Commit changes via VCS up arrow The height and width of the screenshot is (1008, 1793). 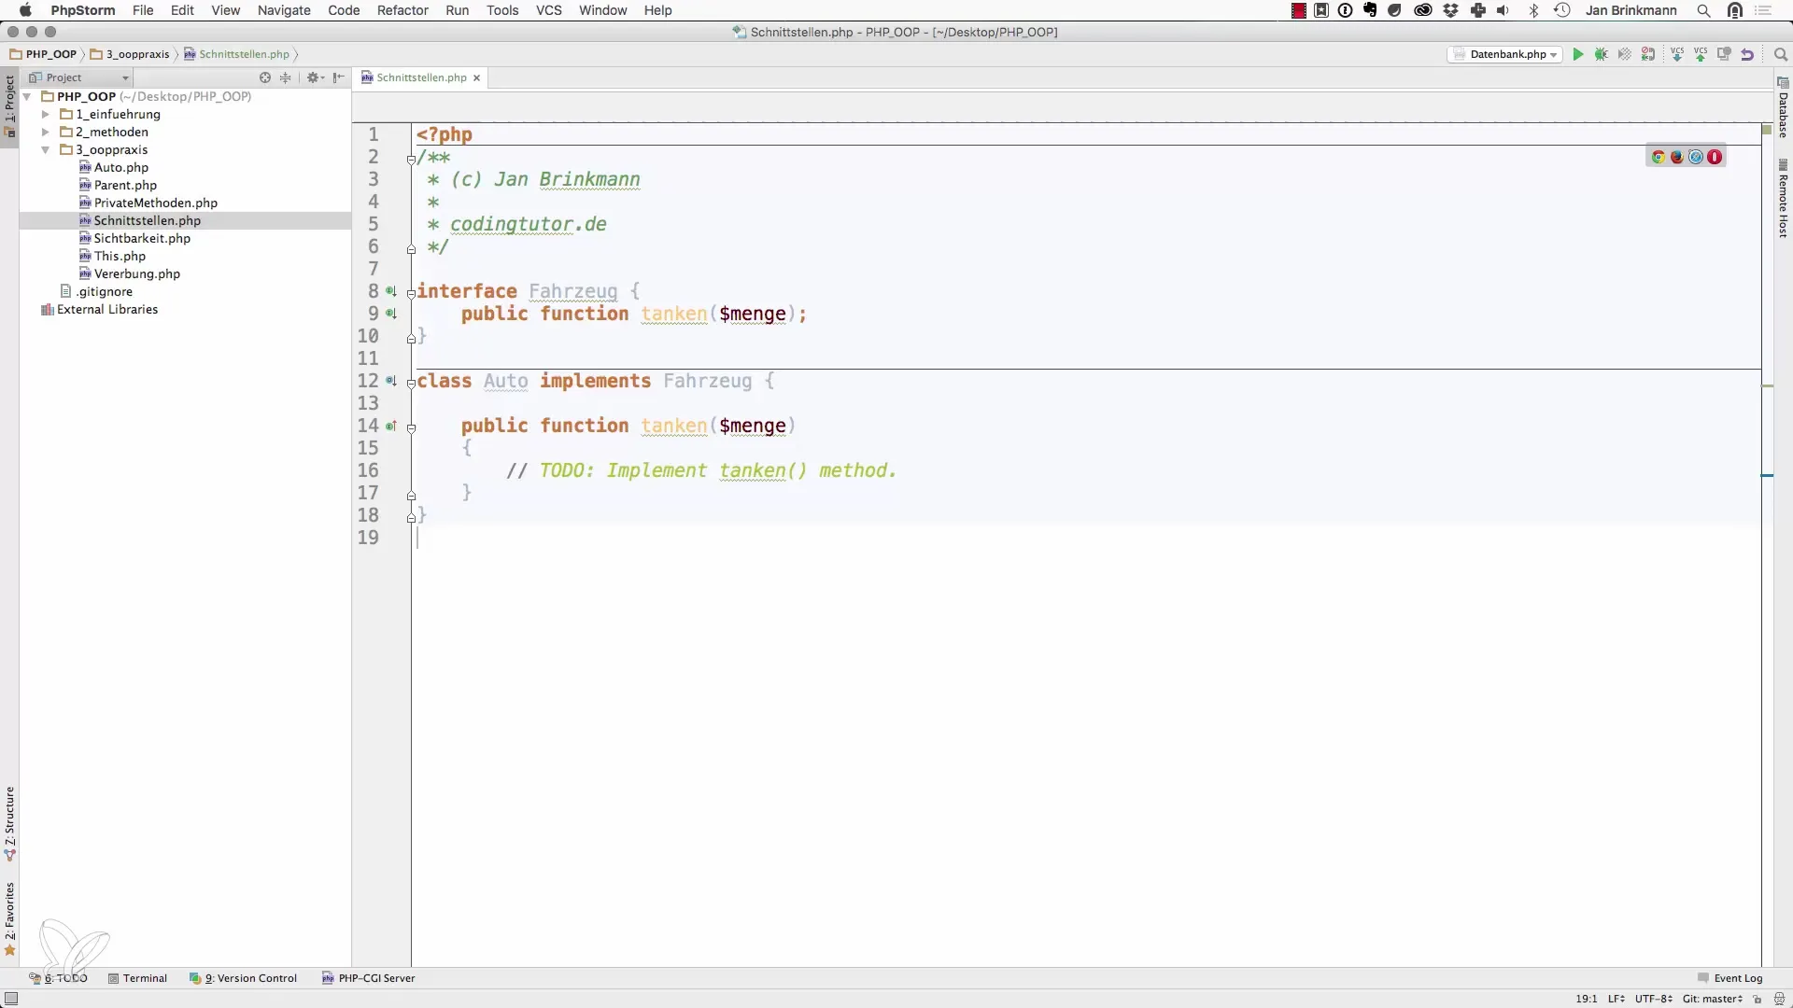pos(1701,54)
